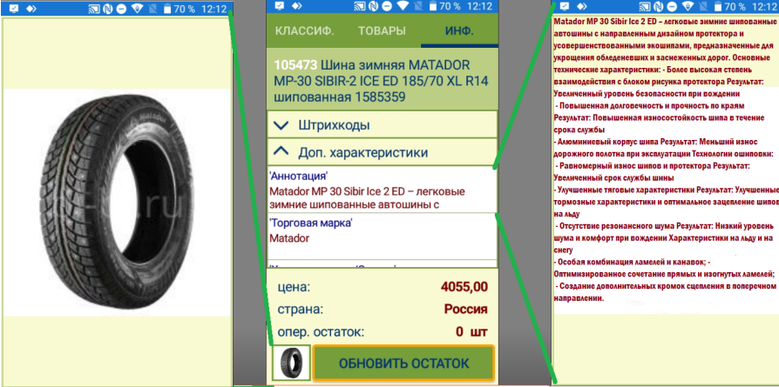Tap the sync arrows icon in the info screen status bar
This screenshot has height=387, width=779.
(297, 6)
